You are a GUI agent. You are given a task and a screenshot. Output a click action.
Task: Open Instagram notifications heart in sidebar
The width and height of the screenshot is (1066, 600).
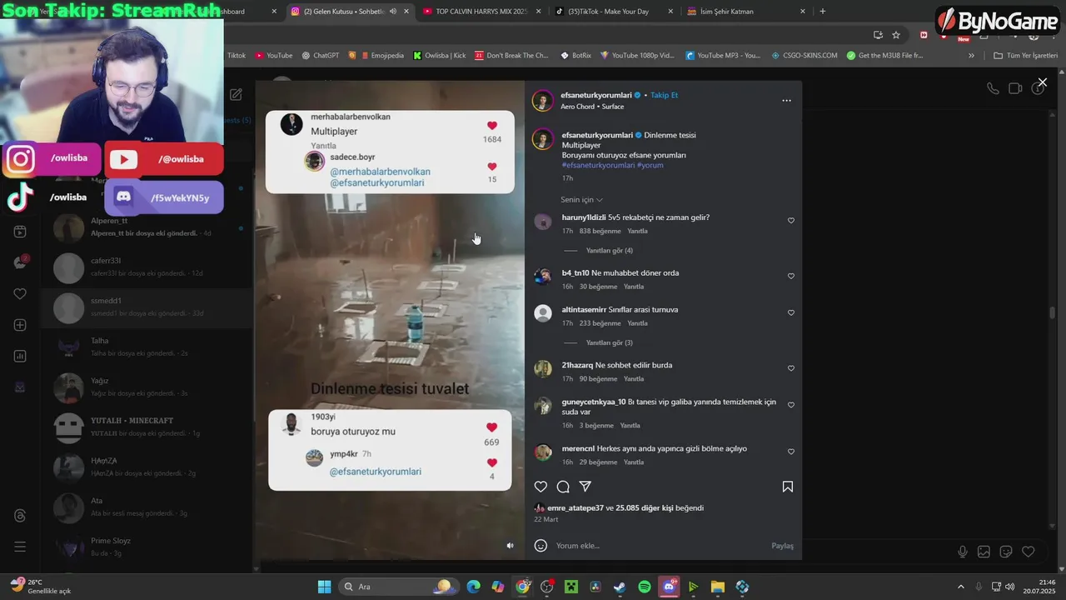(20, 294)
